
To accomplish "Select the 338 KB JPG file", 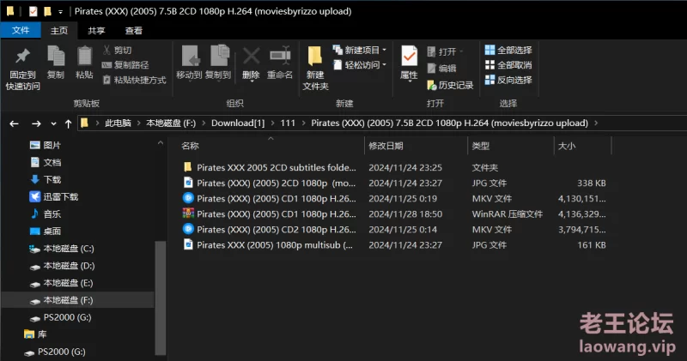I will pyautogui.click(x=394, y=183).
